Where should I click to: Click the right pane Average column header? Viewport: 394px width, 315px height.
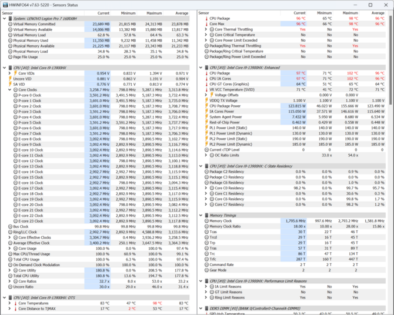pos(372,13)
